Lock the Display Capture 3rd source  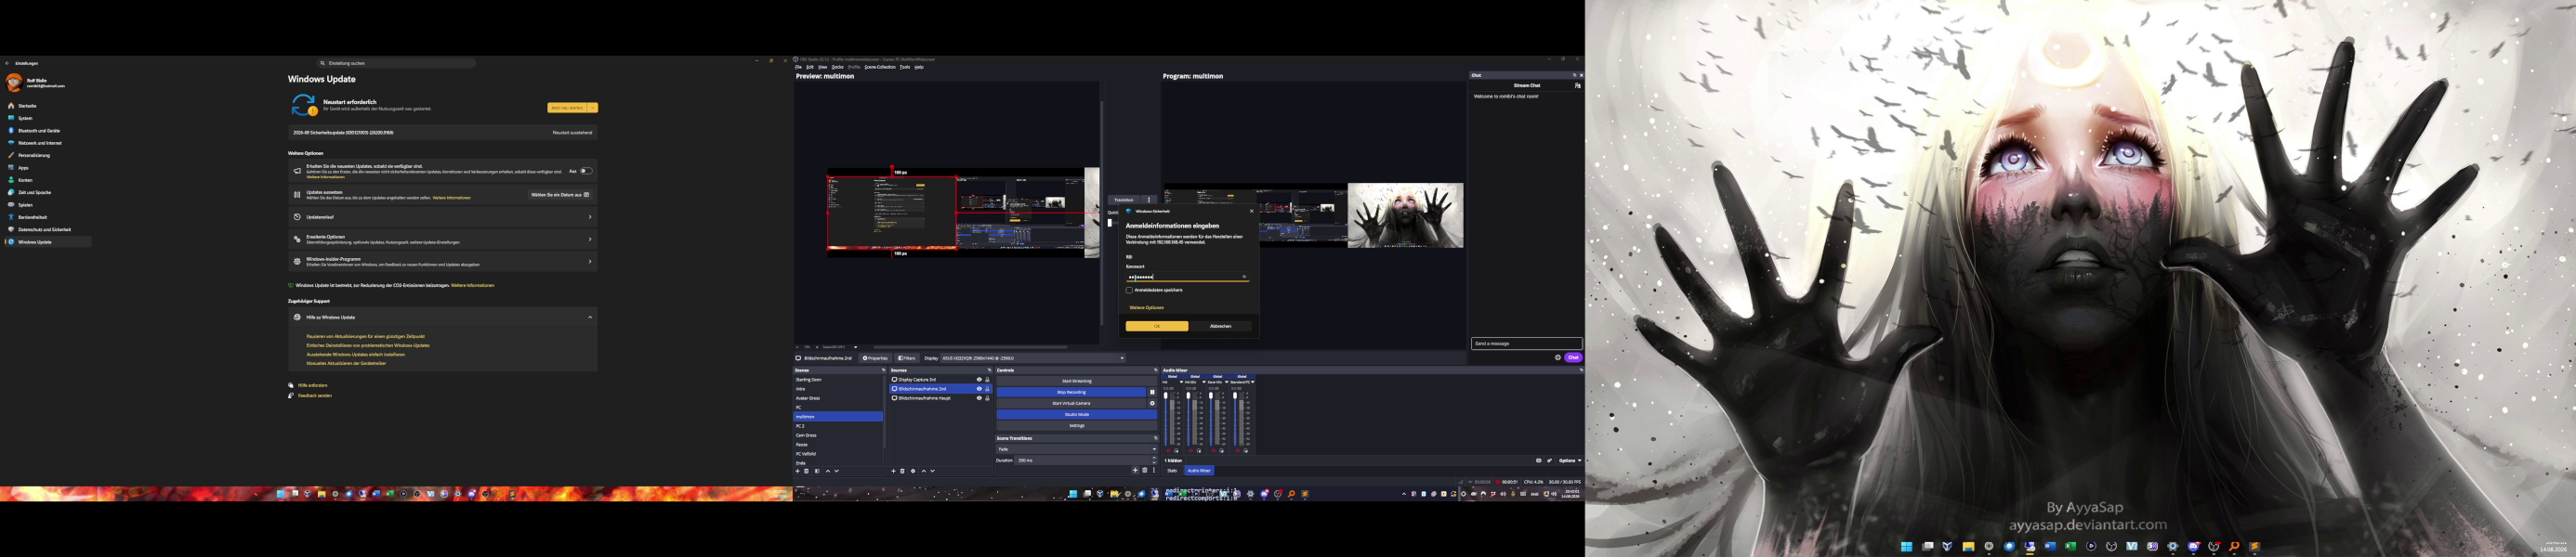point(988,381)
